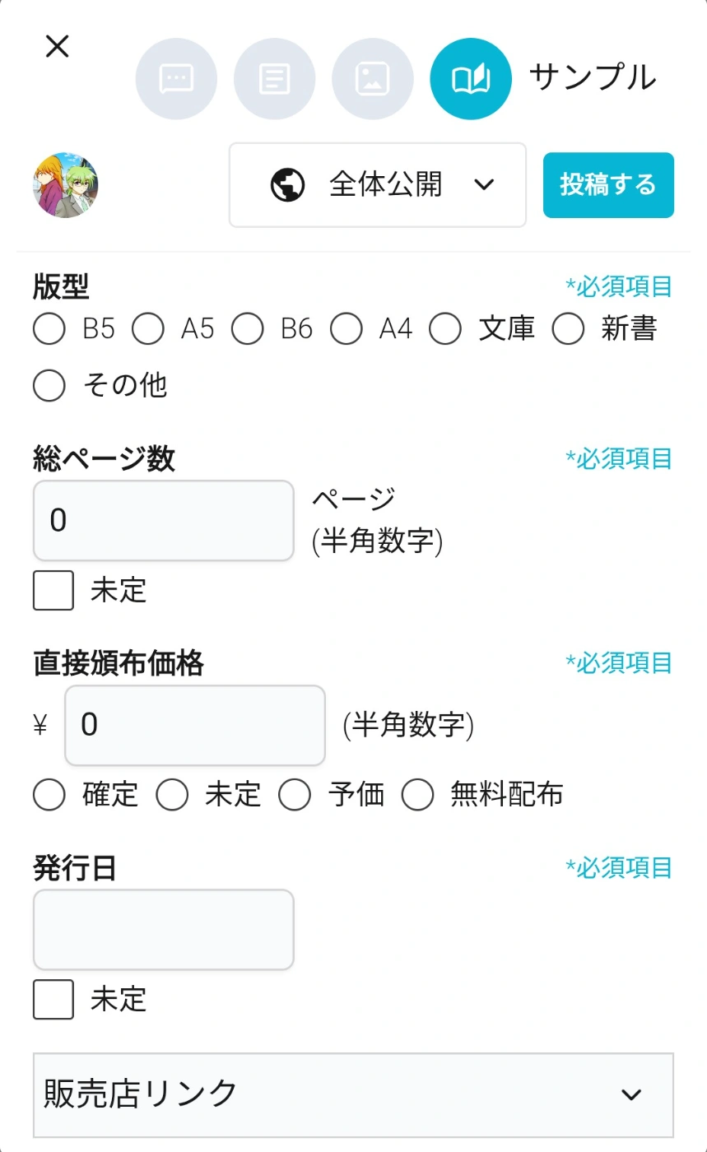Select the speech bubble post type icon
Viewport: 707px width, 1152px height.
click(x=176, y=79)
